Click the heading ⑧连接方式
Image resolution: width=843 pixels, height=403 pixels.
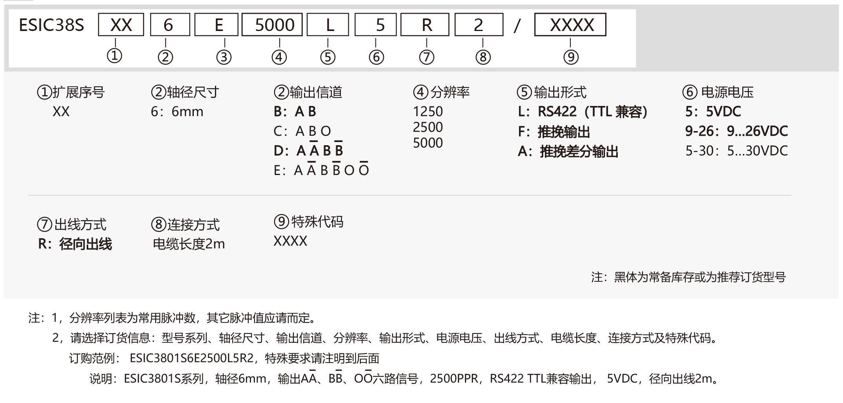tap(186, 224)
